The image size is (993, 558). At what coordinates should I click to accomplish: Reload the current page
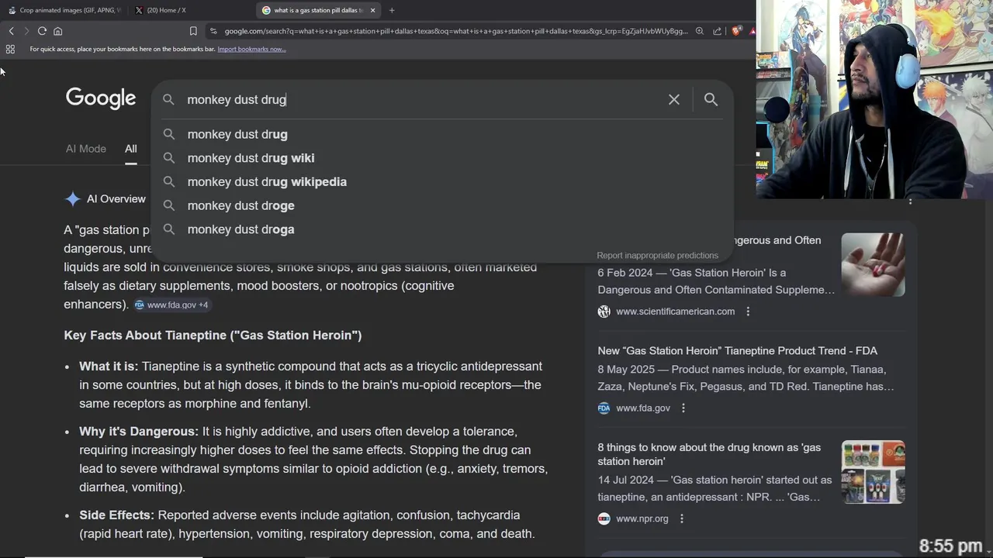coord(42,31)
